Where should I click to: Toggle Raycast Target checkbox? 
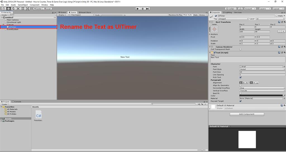click(x=240, y=101)
